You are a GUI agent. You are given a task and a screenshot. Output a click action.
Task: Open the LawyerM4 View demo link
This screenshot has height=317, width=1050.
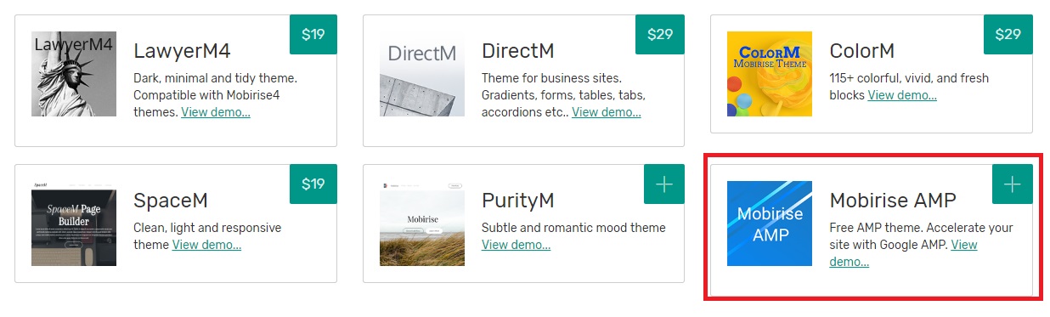point(216,112)
